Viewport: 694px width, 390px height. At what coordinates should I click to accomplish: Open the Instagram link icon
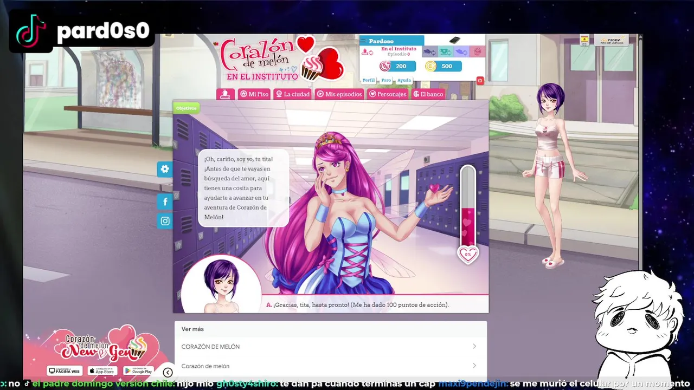tap(165, 221)
